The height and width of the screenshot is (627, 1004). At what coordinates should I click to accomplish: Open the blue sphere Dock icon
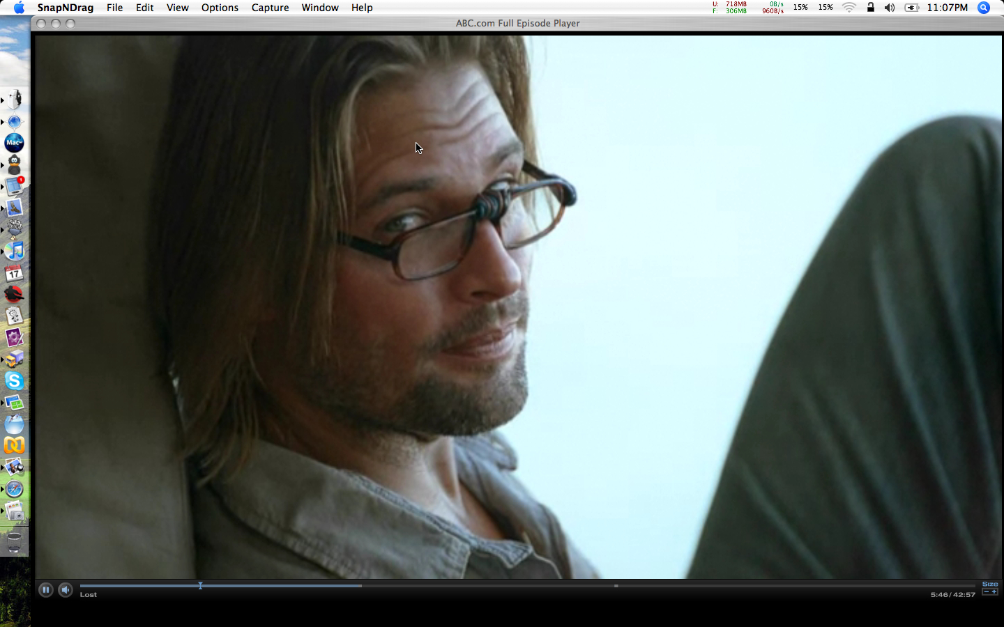tap(14, 424)
